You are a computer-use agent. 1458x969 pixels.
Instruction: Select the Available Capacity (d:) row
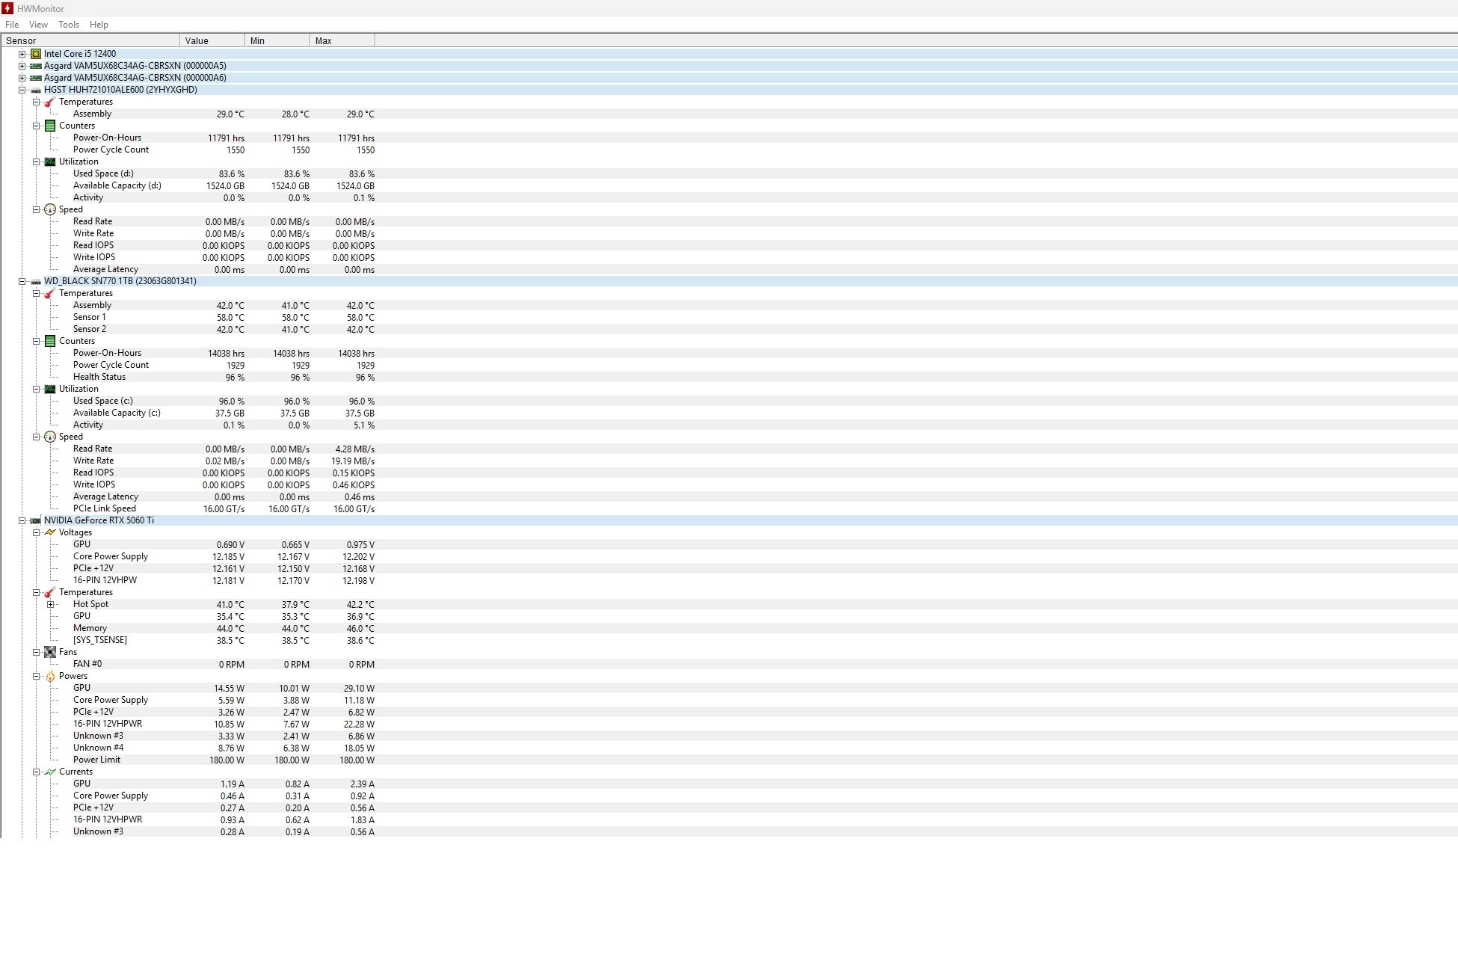coord(729,185)
